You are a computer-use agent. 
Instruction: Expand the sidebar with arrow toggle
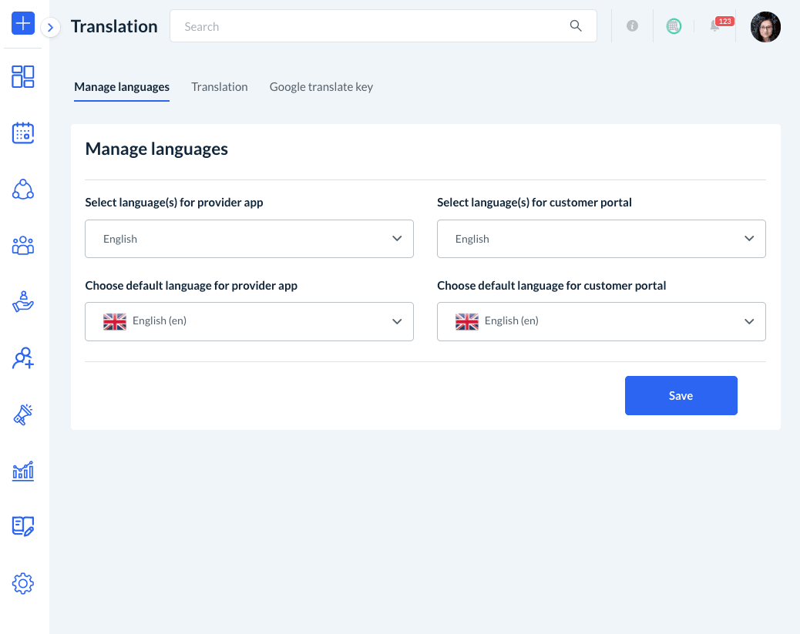pos(50,28)
